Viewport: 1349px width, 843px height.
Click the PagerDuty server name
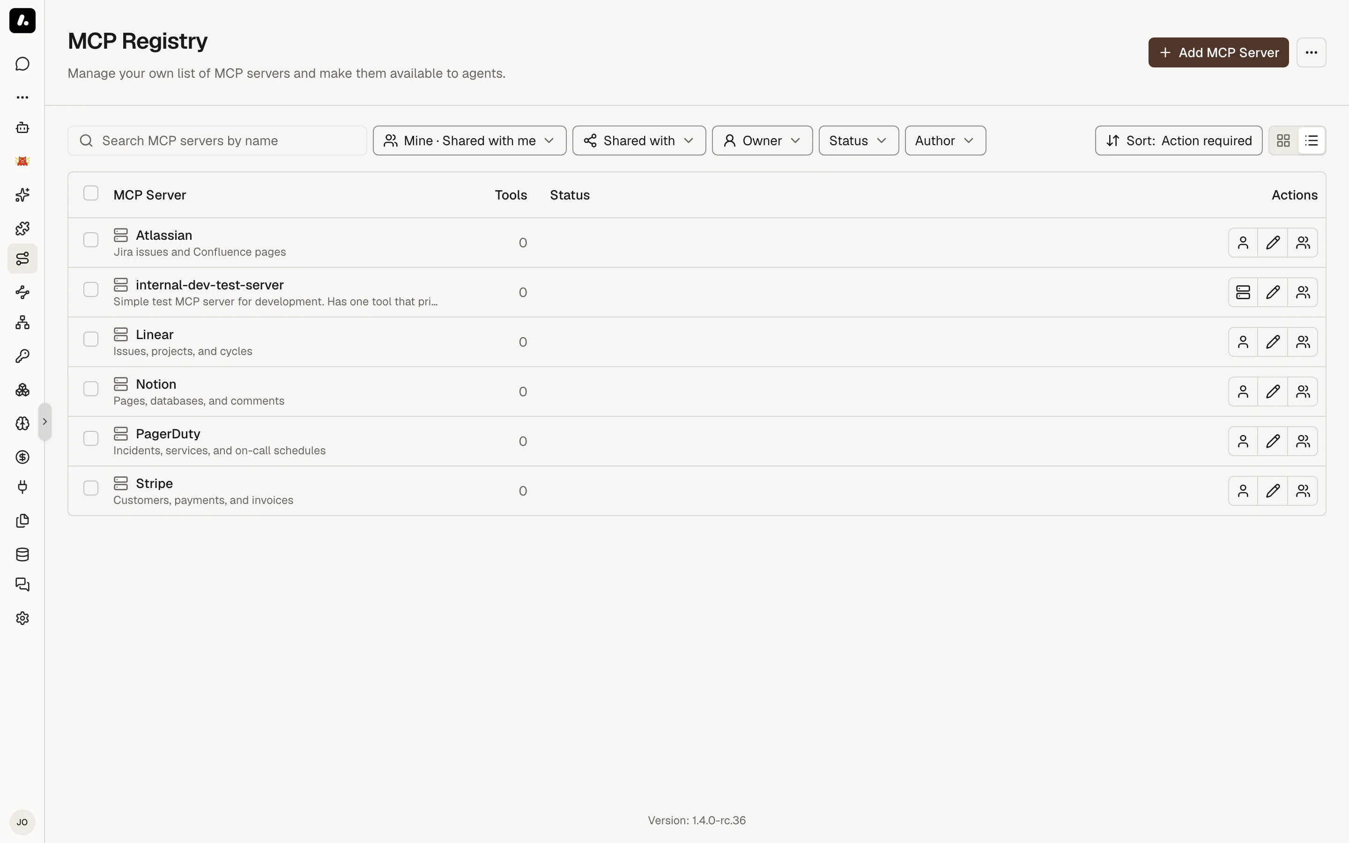coord(168,434)
